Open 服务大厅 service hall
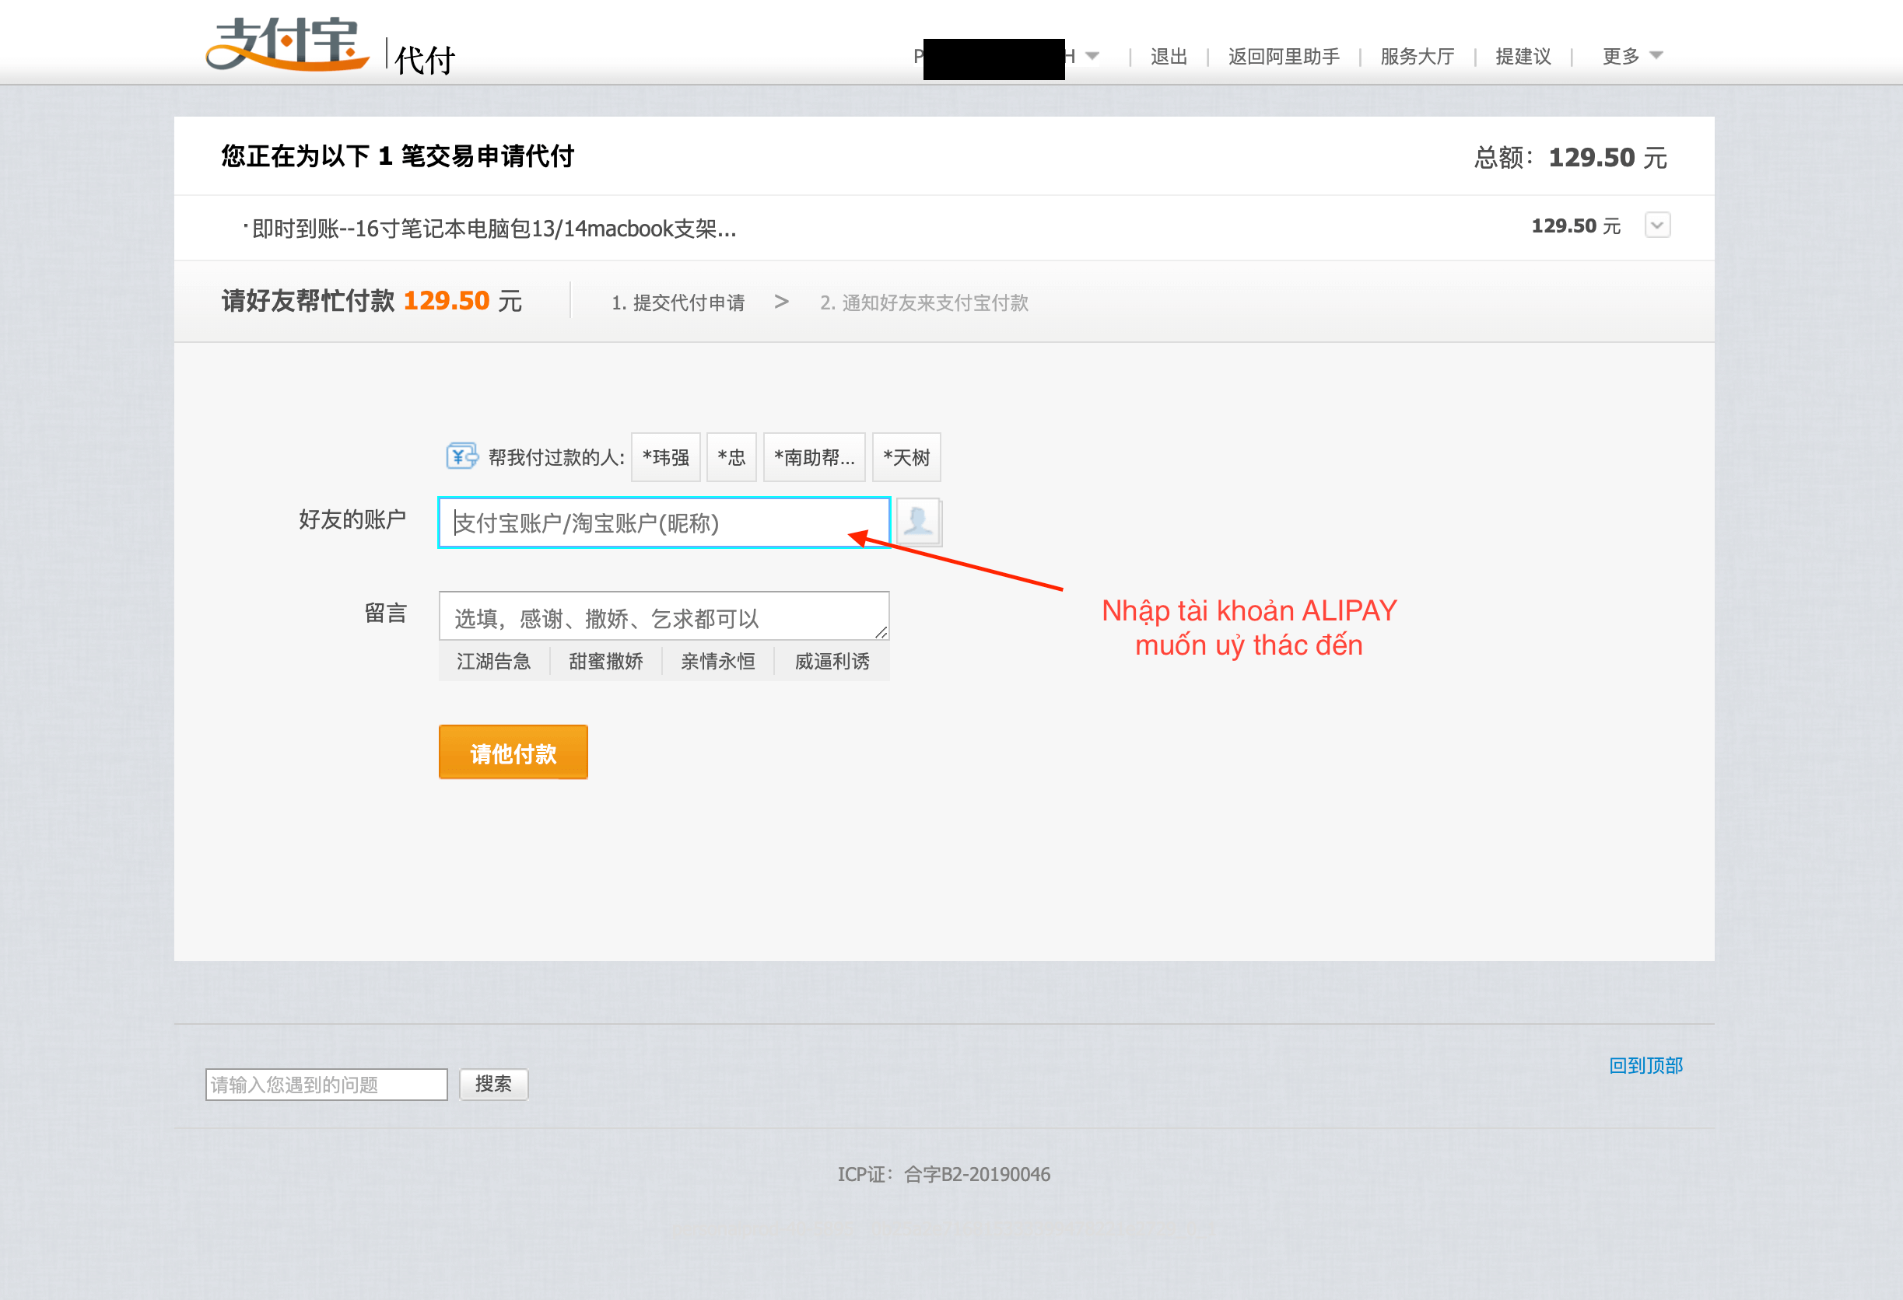This screenshot has height=1300, width=1903. point(1417,56)
